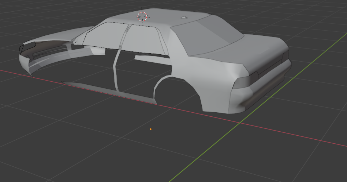This screenshot has width=347, height=182.
Task: Click the small bump on the car roof
Action: (x=184, y=18)
